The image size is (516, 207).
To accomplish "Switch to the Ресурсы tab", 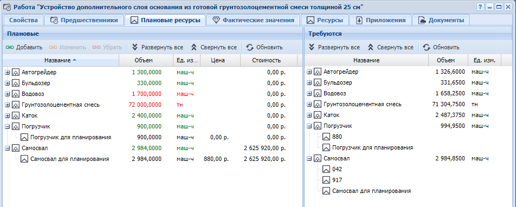I will click(325, 20).
